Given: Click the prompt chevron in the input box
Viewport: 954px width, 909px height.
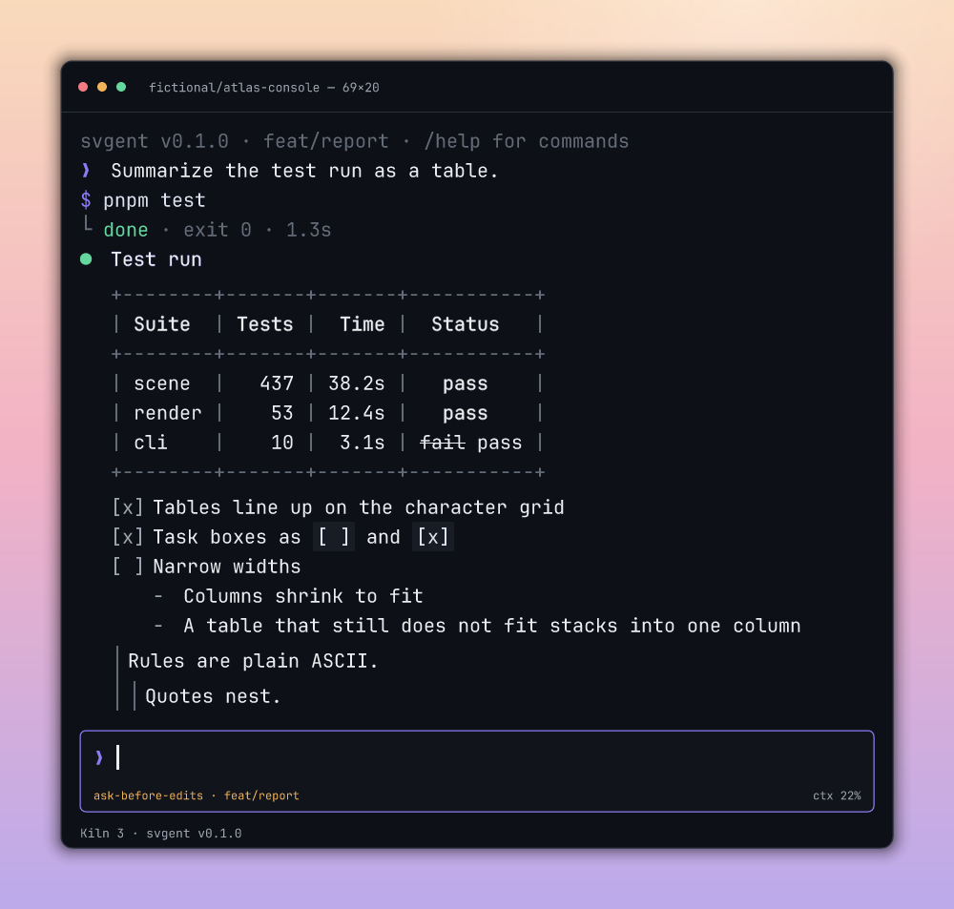Looking at the screenshot, I should coord(98,757).
